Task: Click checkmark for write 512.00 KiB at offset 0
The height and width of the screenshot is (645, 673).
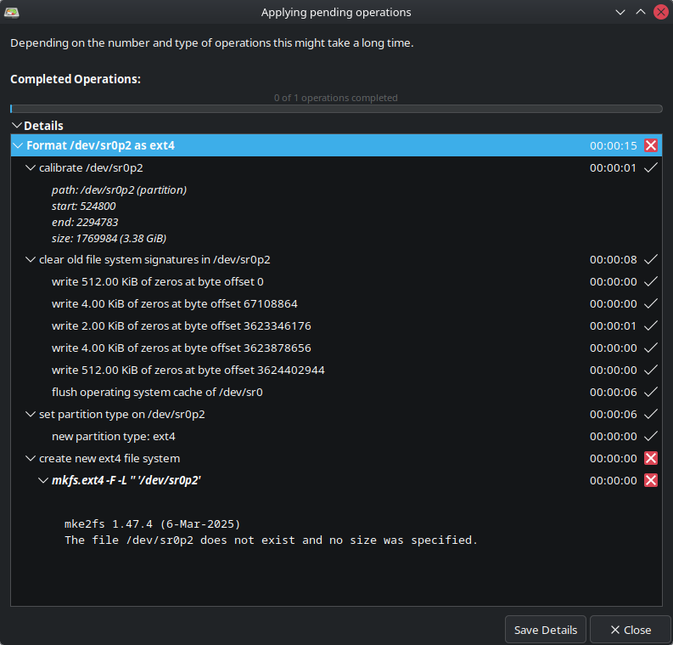Action: (651, 281)
